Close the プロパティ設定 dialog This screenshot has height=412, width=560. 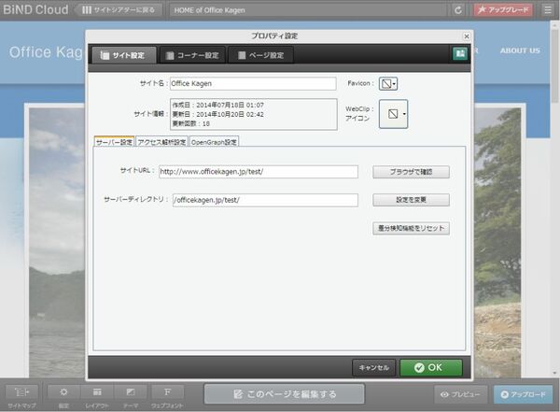[x=467, y=36]
